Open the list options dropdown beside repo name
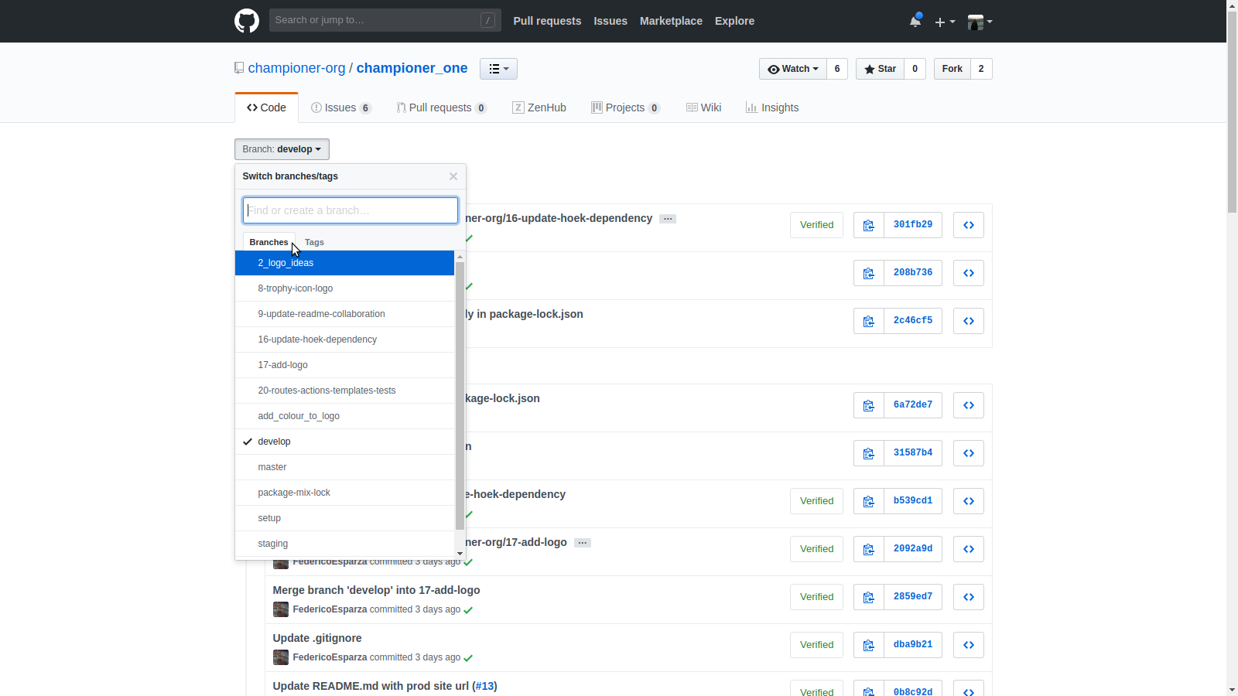The height and width of the screenshot is (696, 1238). [x=498, y=69]
